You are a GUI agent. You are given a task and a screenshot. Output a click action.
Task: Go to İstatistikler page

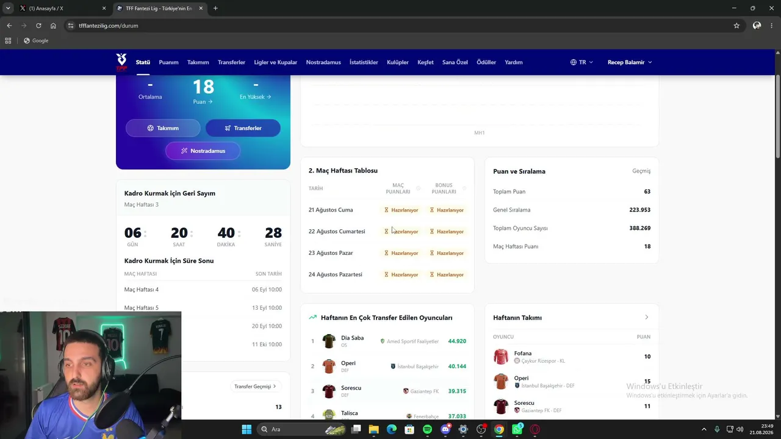pyautogui.click(x=364, y=62)
